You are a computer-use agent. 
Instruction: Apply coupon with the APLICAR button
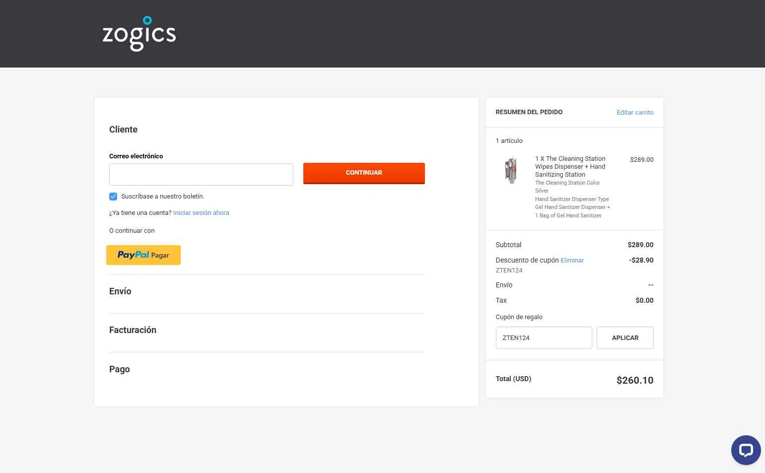pyautogui.click(x=625, y=338)
